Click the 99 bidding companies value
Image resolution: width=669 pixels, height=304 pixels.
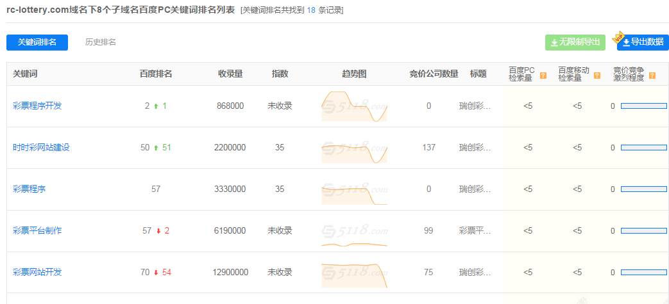click(429, 231)
